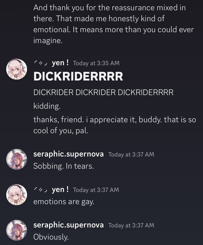Click the timestamp above 'Obviously.'

(x=131, y=225)
